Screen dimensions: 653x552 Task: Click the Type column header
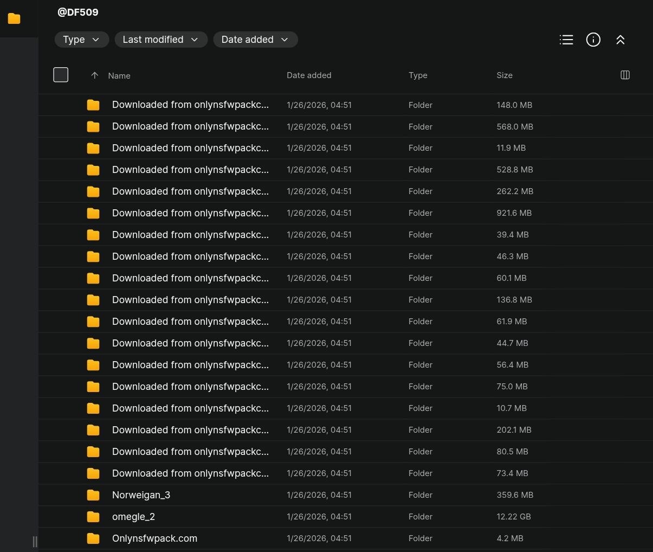[418, 75]
